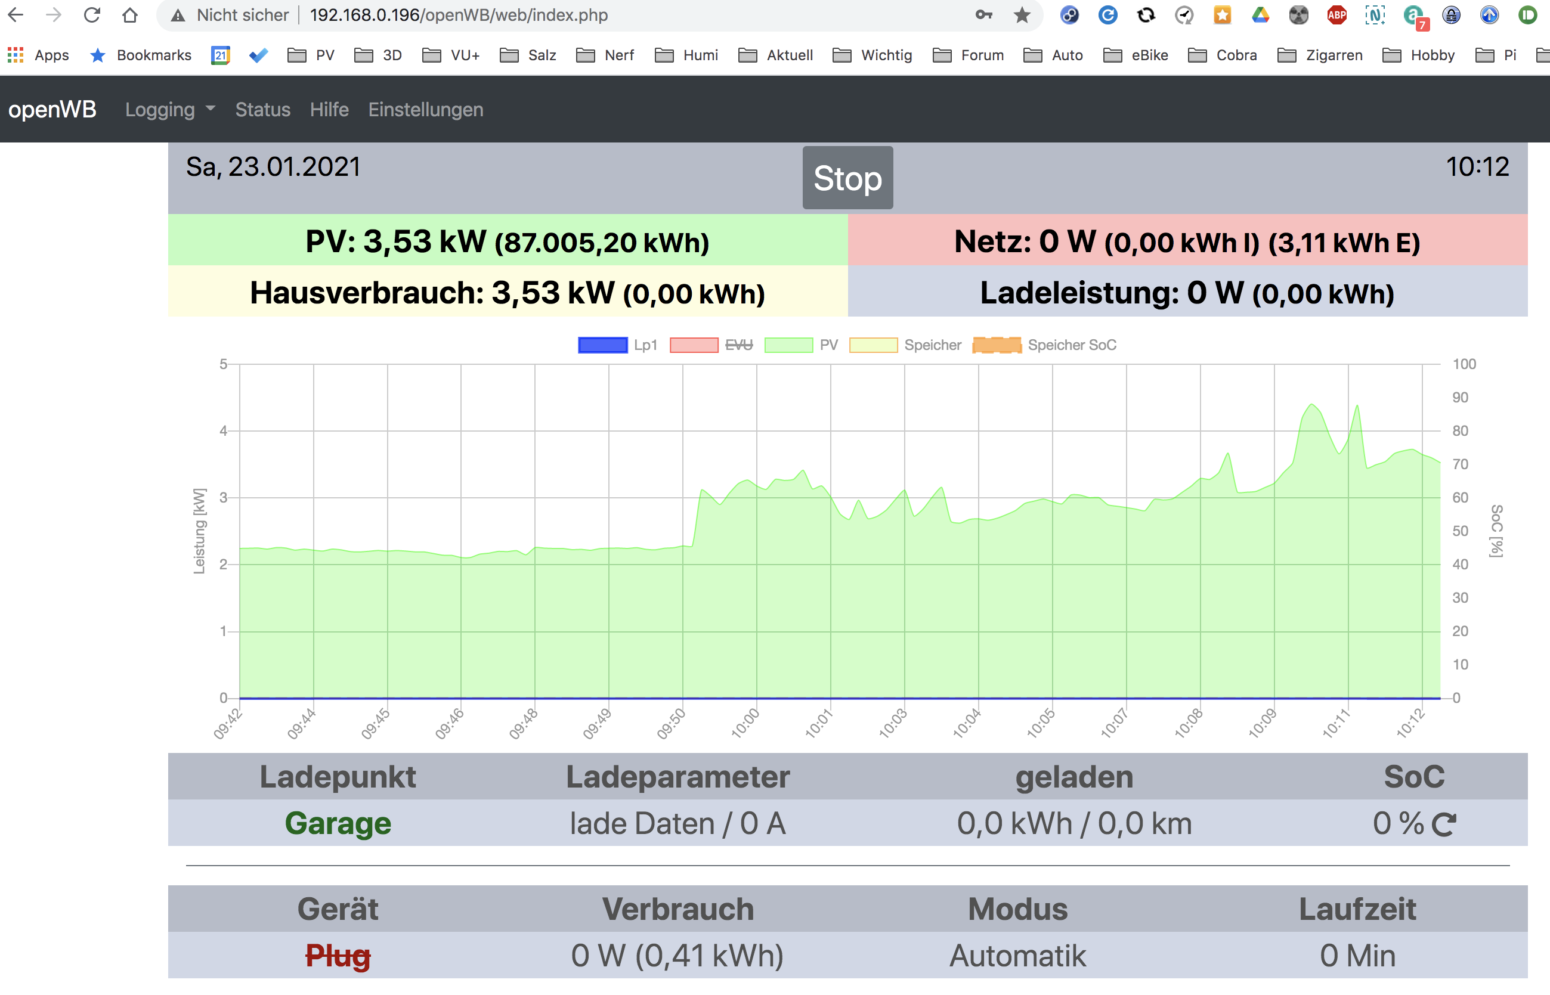Click the Google Drive extension icon

pos(1260,15)
